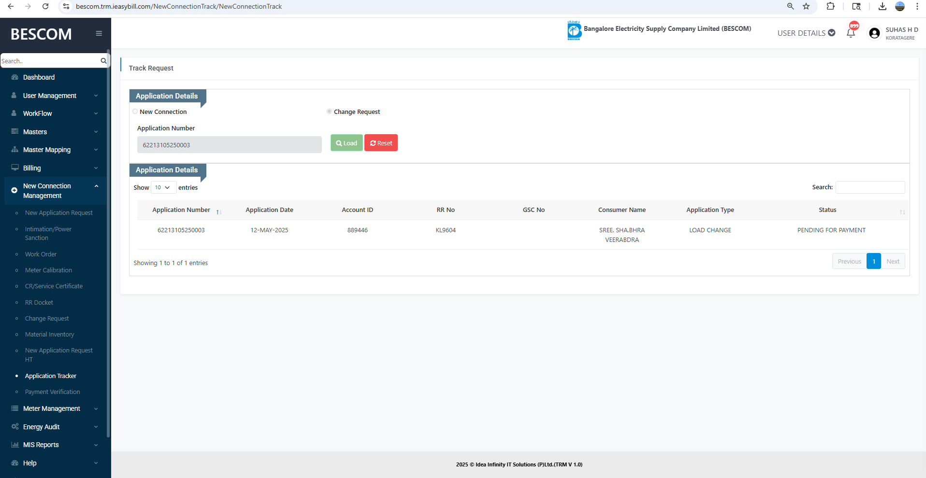The image size is (926, 478).
Task: Open Application Tracker submenu item
Action: 51,376
